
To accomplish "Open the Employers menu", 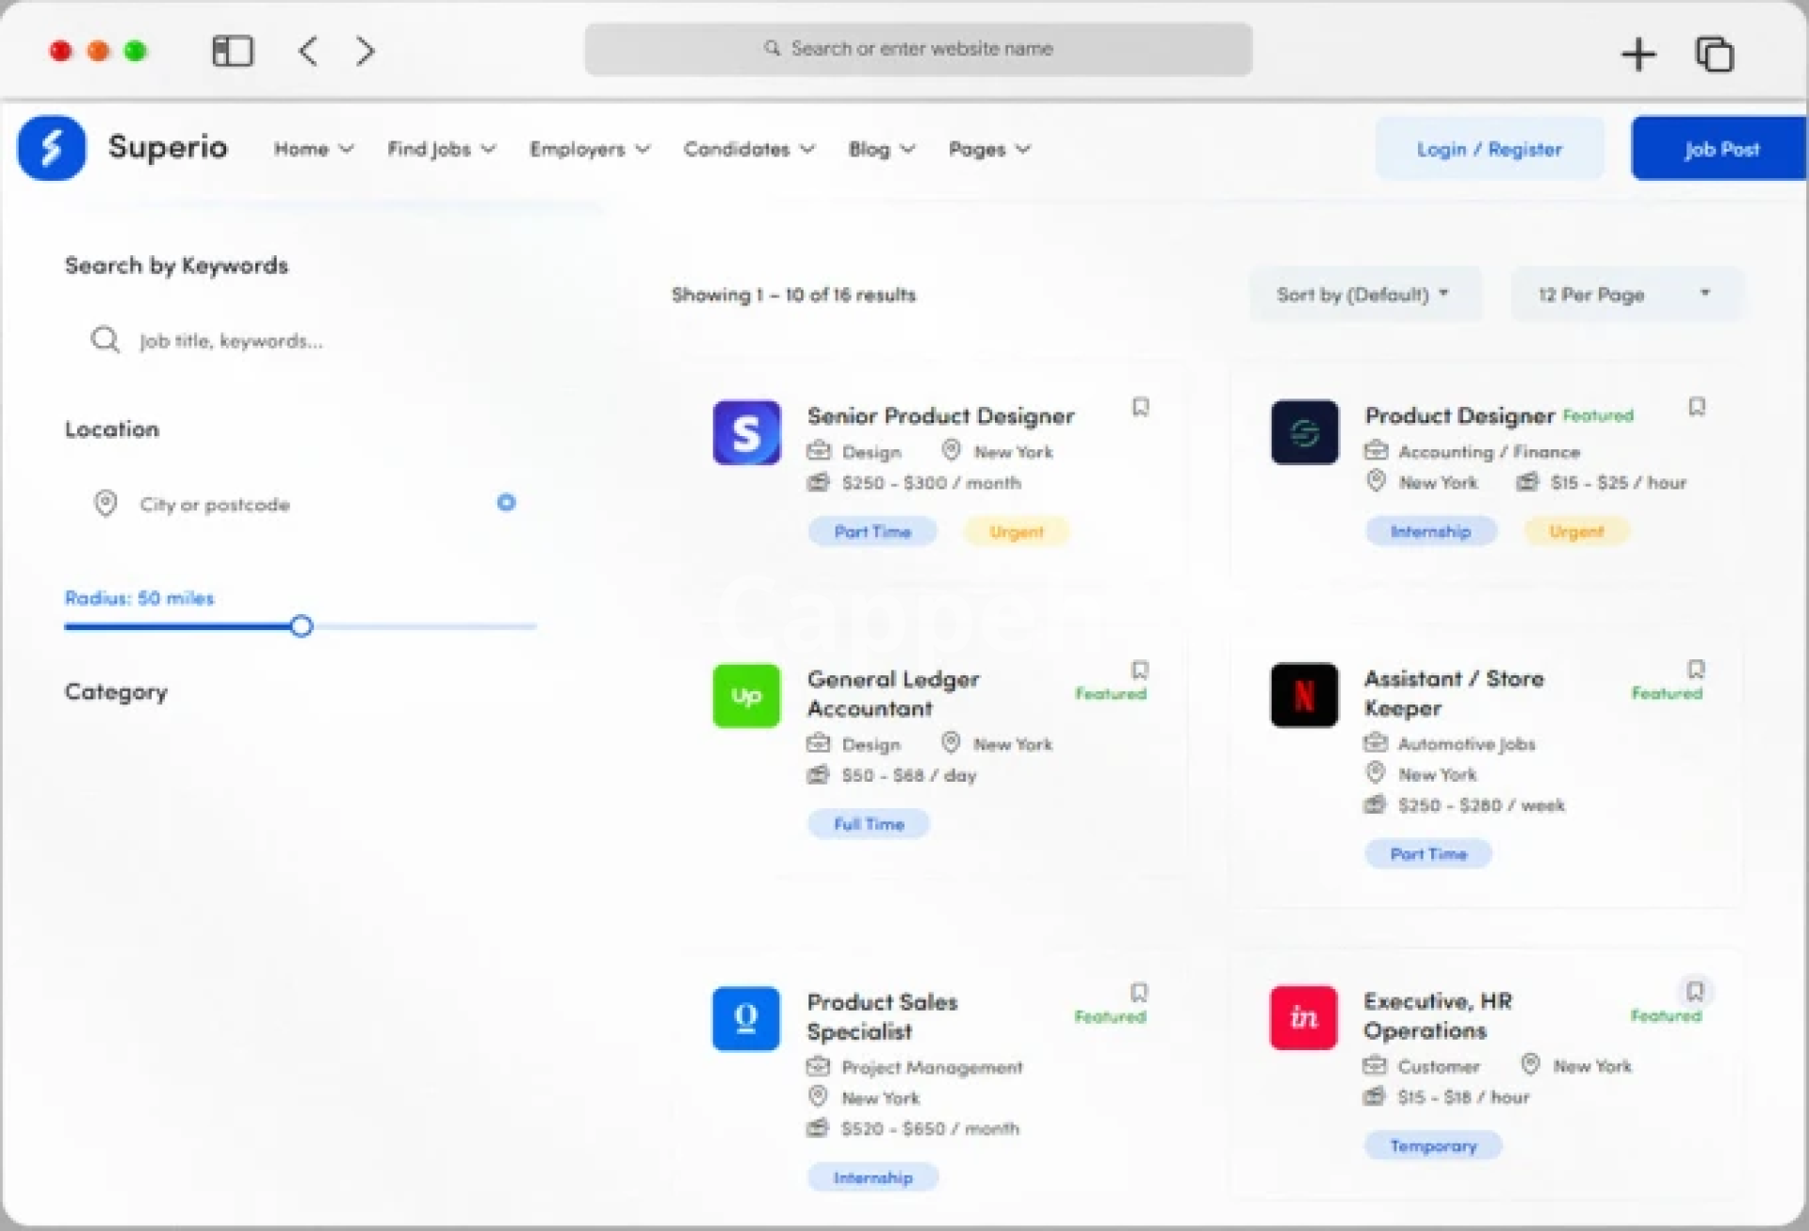I will click(589, 149).
